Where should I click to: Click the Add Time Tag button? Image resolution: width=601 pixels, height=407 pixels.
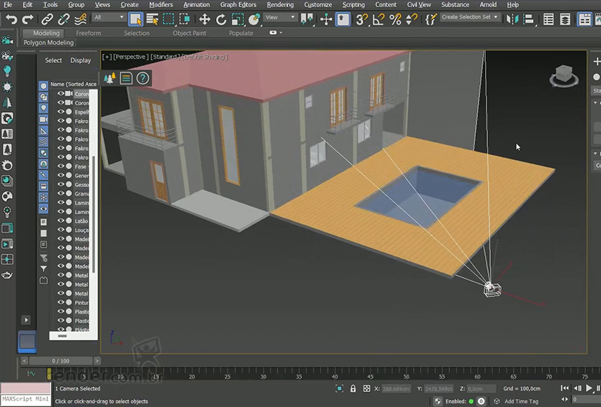tap(521, 401)
